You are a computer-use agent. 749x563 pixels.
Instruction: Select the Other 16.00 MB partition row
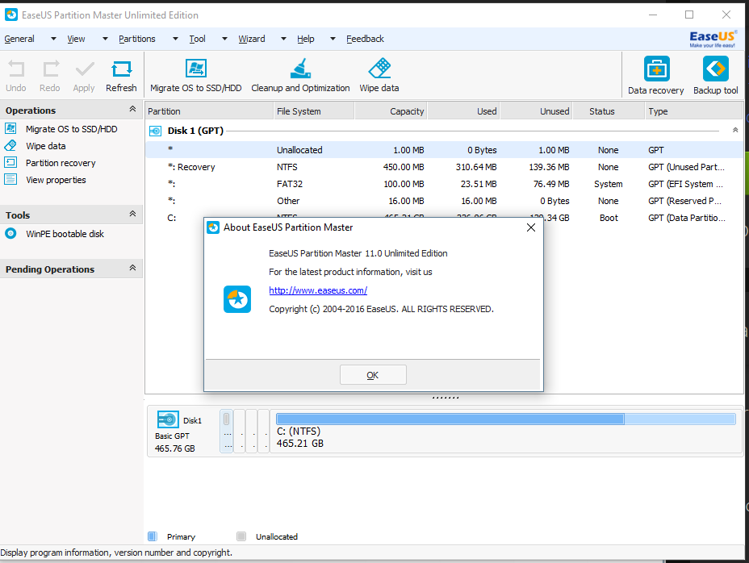pos(444,201)
